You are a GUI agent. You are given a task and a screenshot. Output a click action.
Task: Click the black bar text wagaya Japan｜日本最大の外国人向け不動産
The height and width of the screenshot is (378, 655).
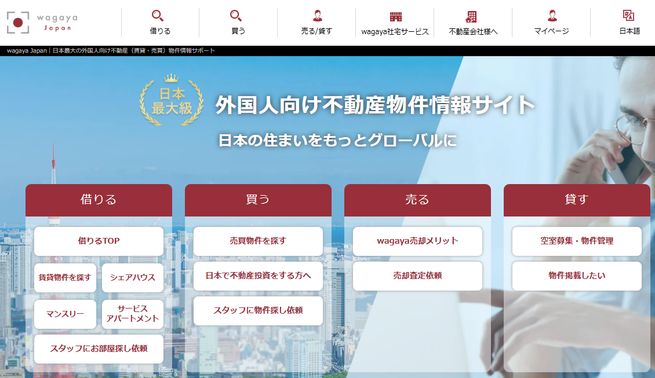point(111,50)
